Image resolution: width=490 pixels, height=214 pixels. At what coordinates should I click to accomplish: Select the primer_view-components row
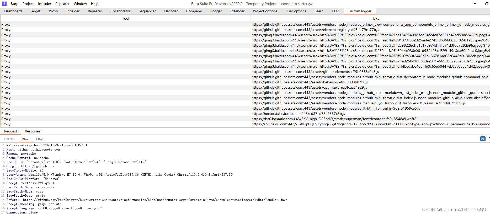pyautogui.click(x=245, y=24)
